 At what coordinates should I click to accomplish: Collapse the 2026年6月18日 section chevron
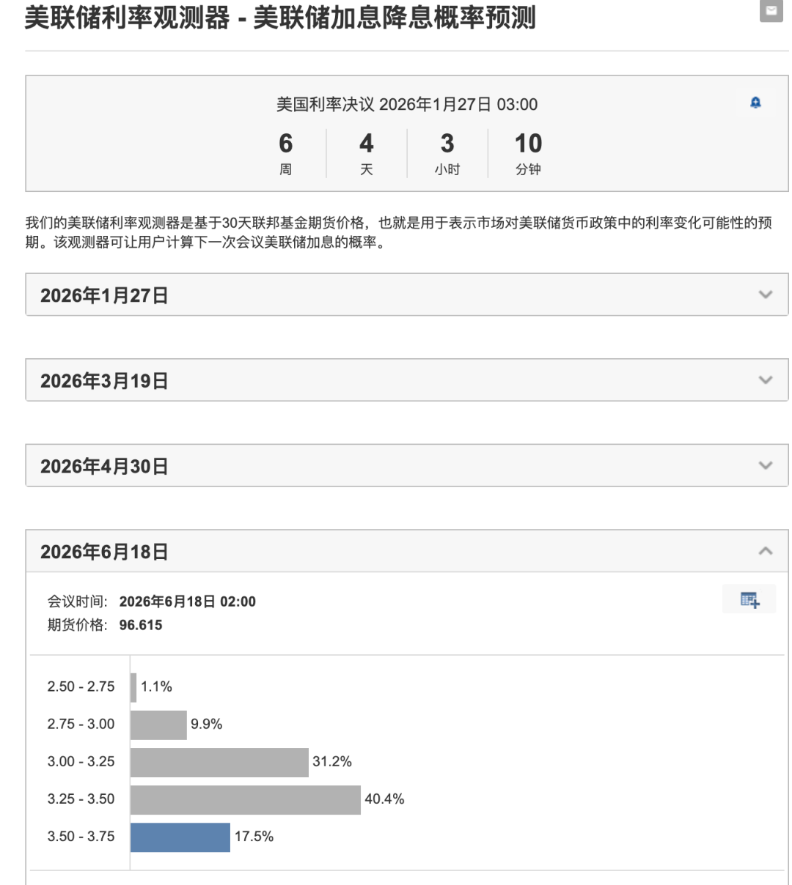point(766,551)
